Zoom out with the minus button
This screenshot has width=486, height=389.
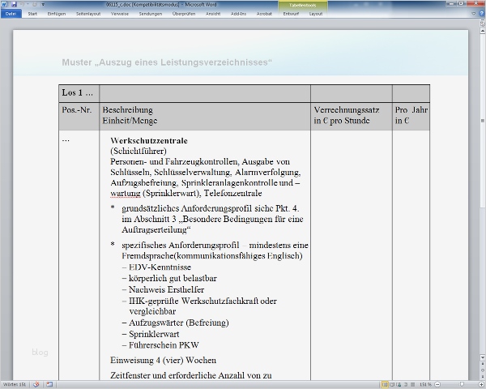coord(437,385)
